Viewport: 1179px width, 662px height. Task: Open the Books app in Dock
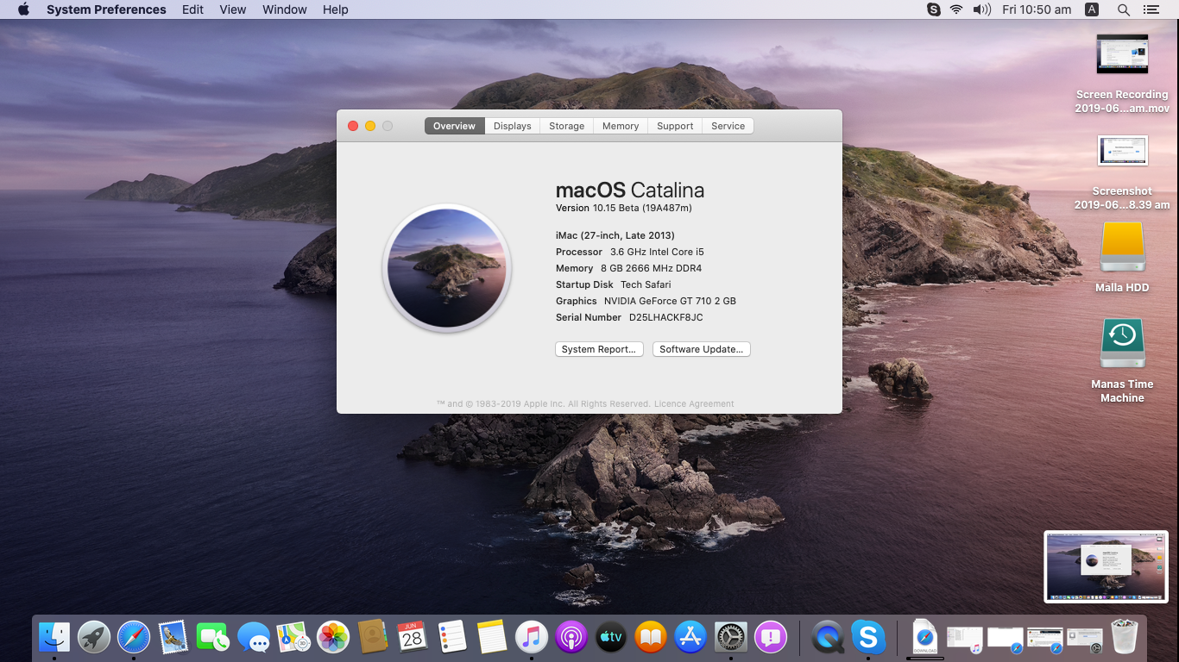(x=651, y=637)
